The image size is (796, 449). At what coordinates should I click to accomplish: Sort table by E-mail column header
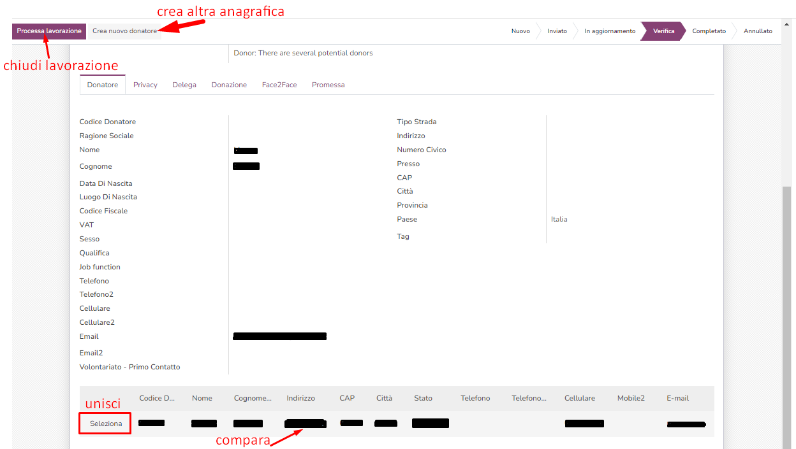tap(677, 398)
